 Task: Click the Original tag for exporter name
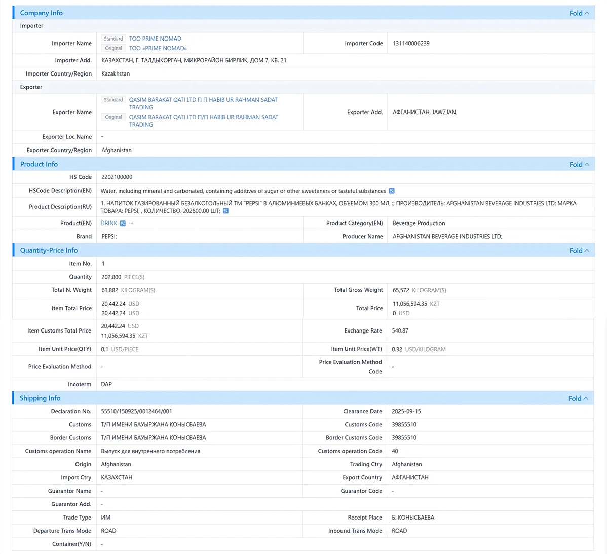pyautogui.click(x=113, y=117)
